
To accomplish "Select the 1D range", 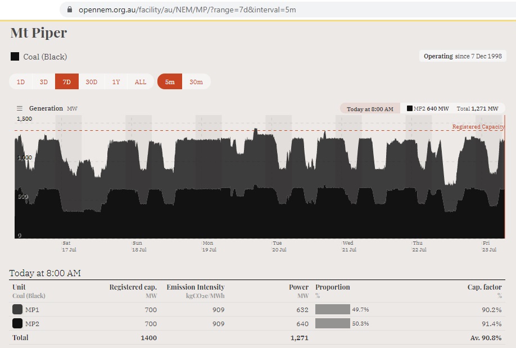I will (21, 82).
